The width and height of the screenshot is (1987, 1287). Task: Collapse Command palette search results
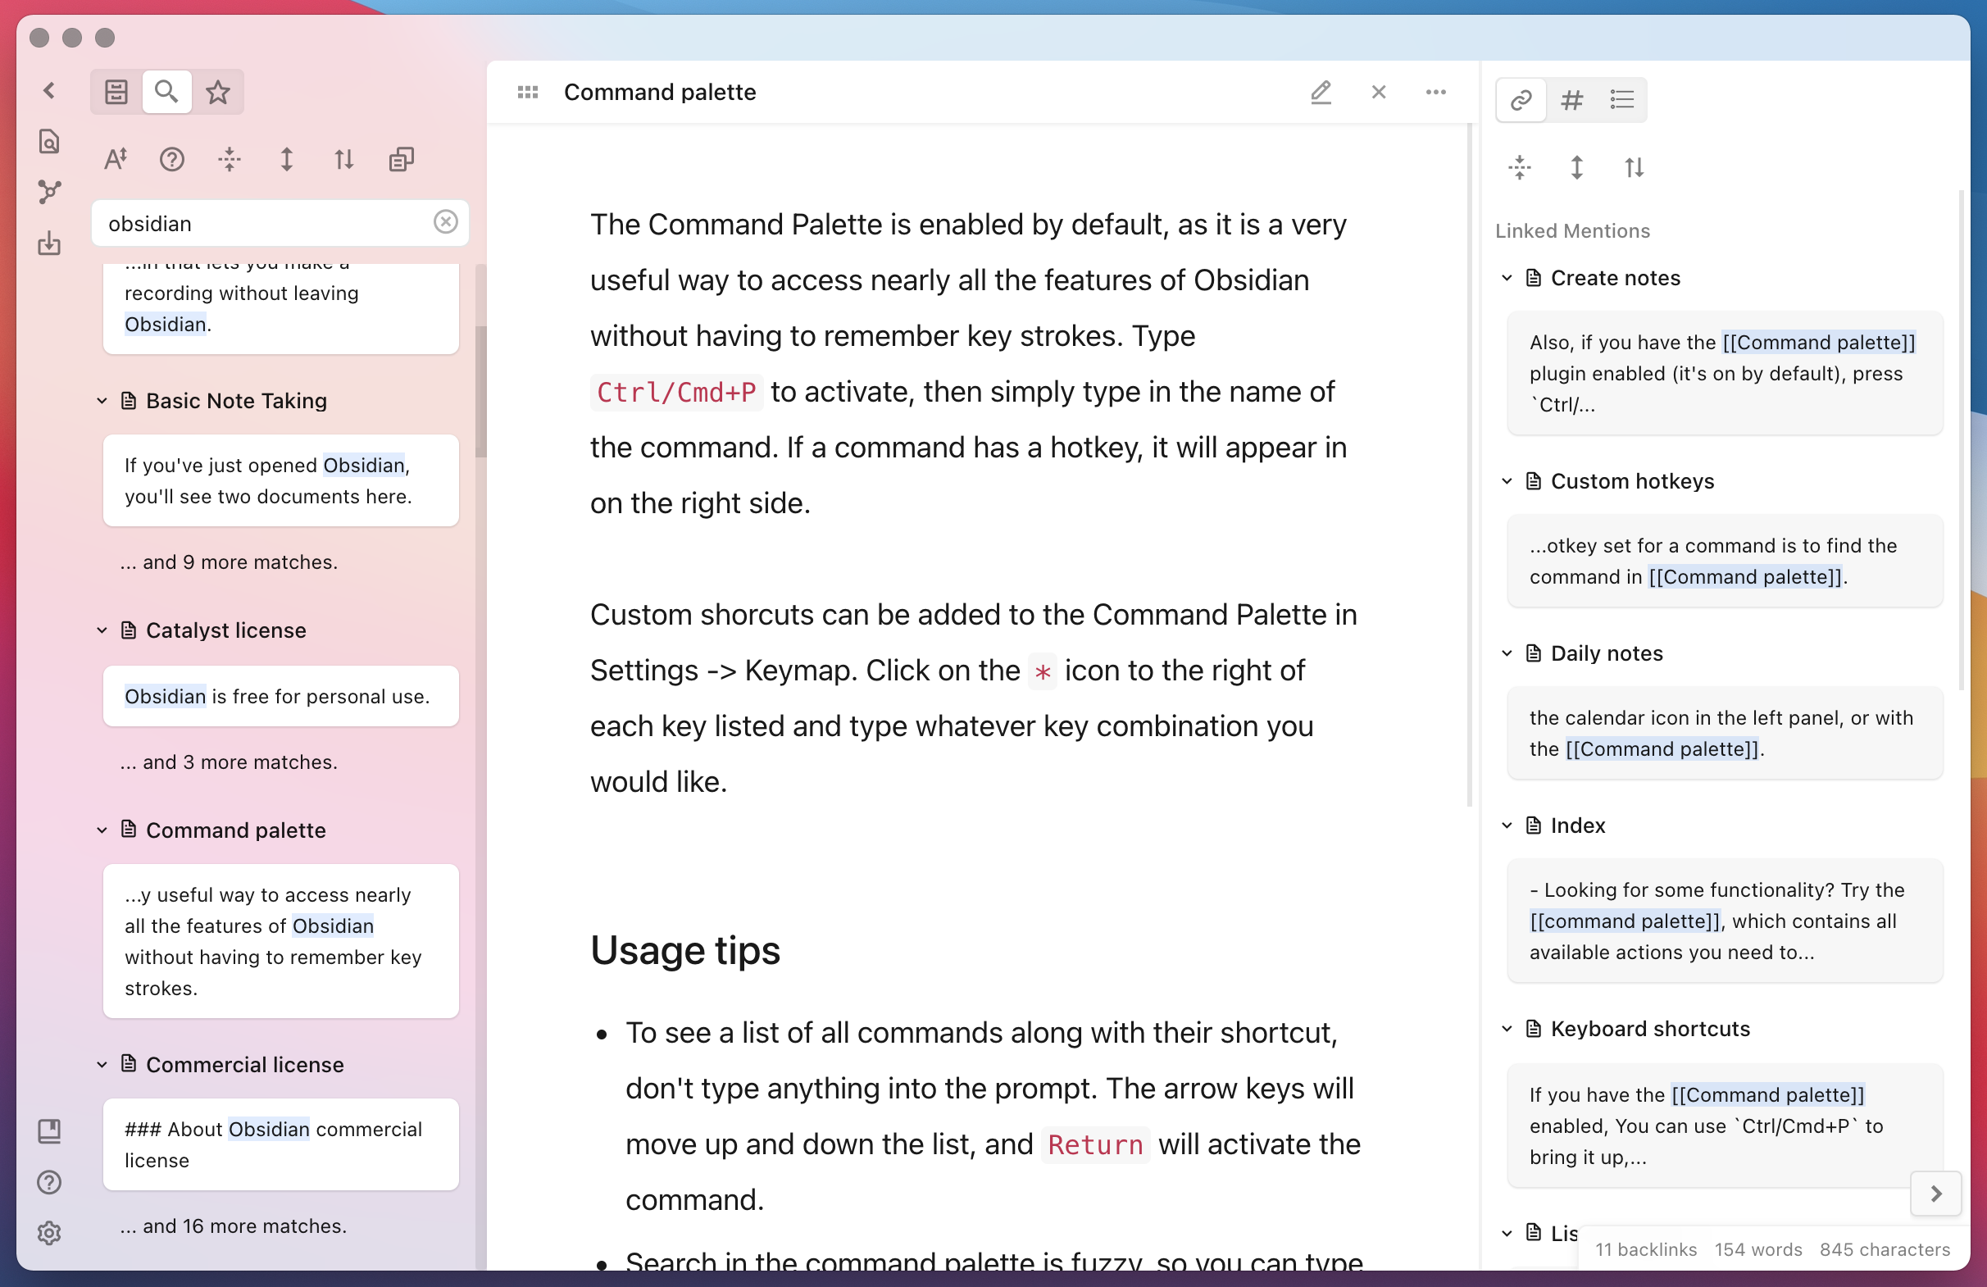point(102,830)
